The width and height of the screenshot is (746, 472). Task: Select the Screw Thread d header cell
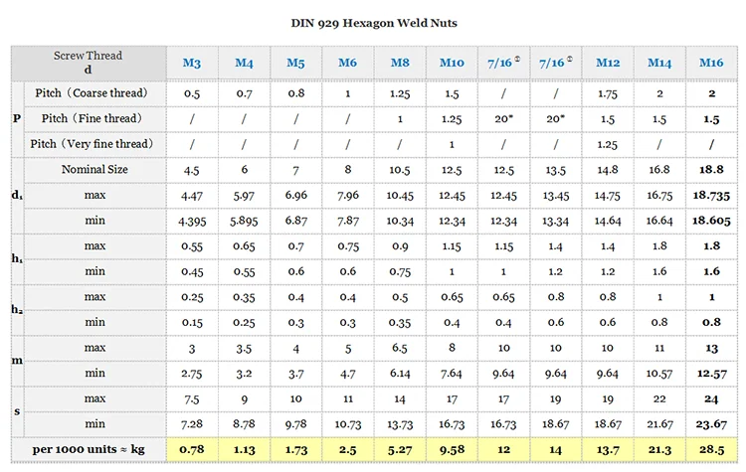(x=89, y=63)
